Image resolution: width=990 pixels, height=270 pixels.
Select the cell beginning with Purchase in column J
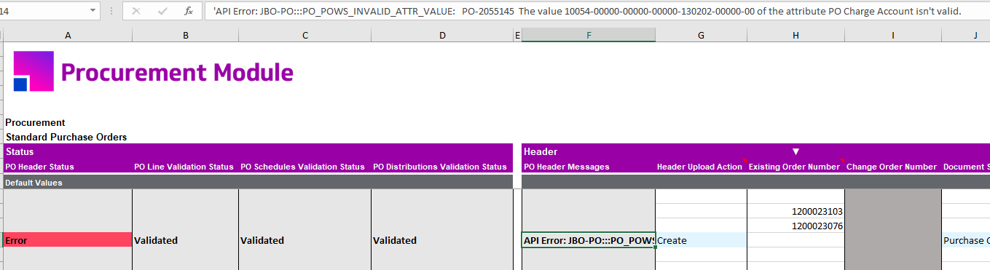966,240
